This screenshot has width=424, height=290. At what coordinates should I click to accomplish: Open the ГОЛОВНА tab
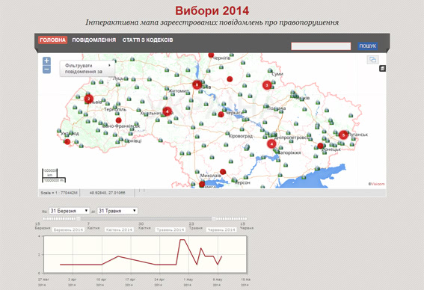click(x=52, y=40)
